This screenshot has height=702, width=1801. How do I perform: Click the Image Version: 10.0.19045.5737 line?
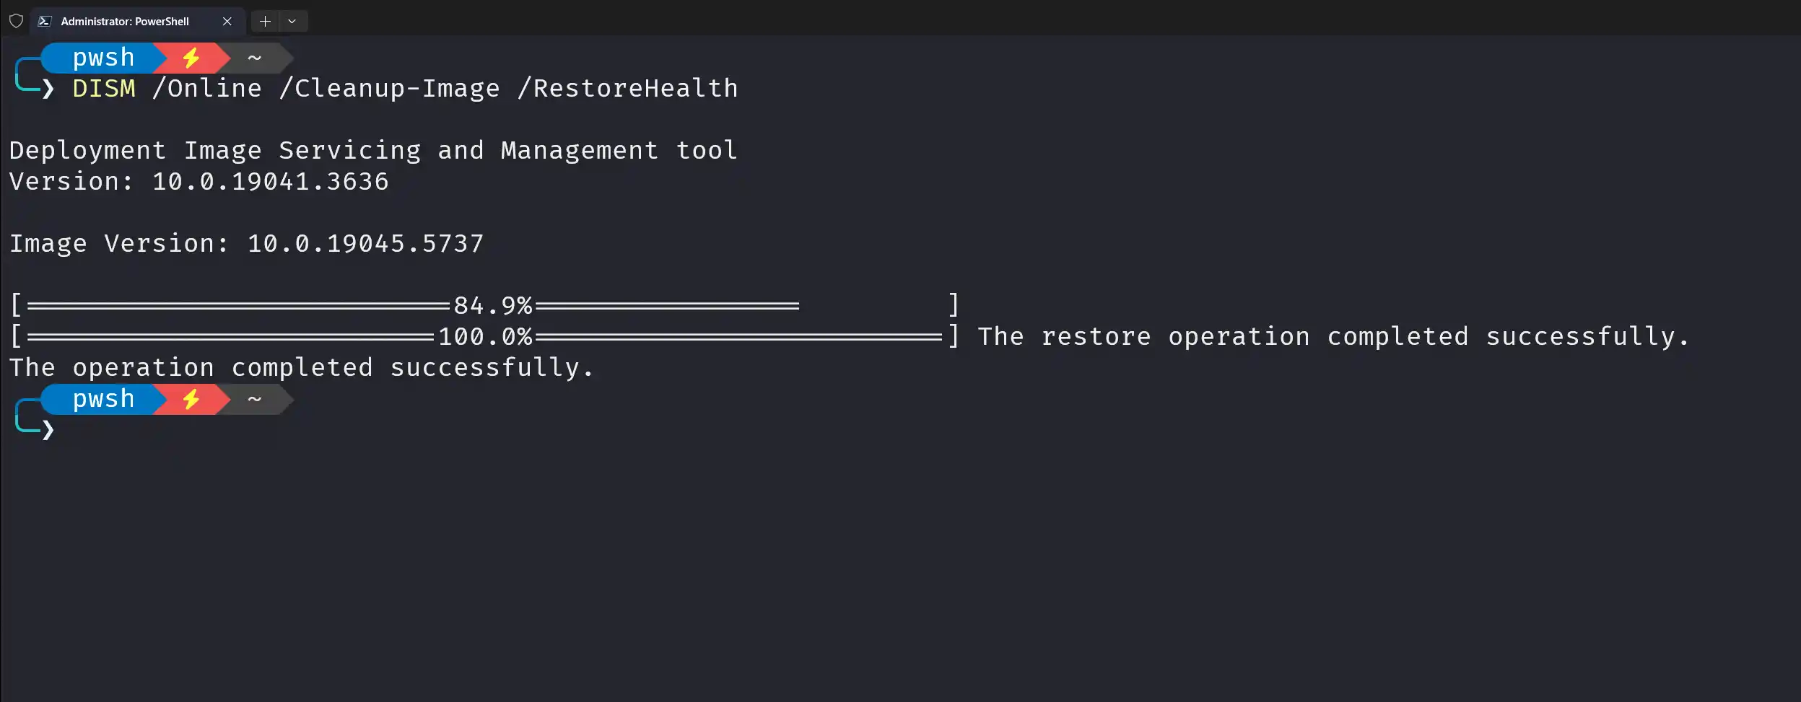[x=246, y=244]
